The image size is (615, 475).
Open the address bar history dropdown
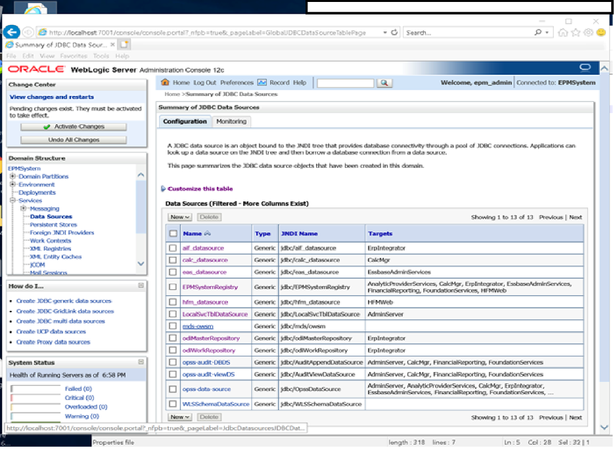coord(385,33)
